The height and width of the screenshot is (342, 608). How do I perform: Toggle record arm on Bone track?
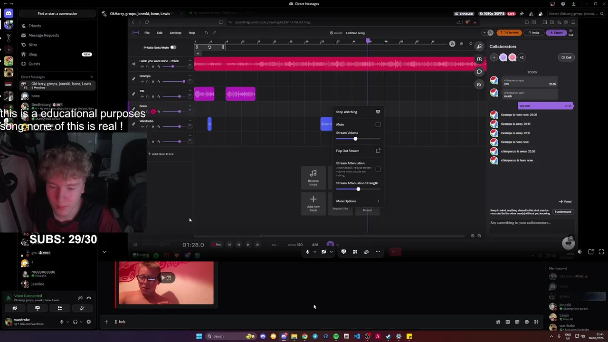[x=153, y=112]
